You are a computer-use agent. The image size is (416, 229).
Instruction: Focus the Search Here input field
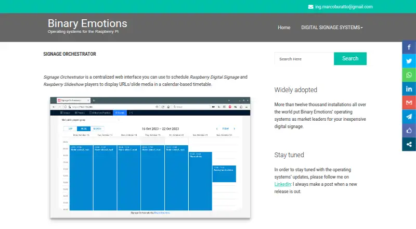point(304,59)
